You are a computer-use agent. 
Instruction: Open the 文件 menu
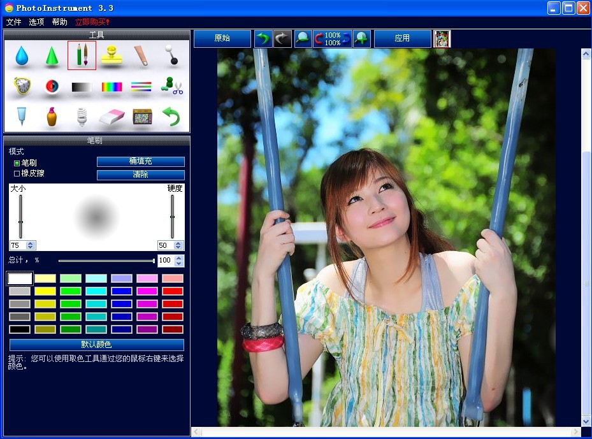tap(13, 22)
